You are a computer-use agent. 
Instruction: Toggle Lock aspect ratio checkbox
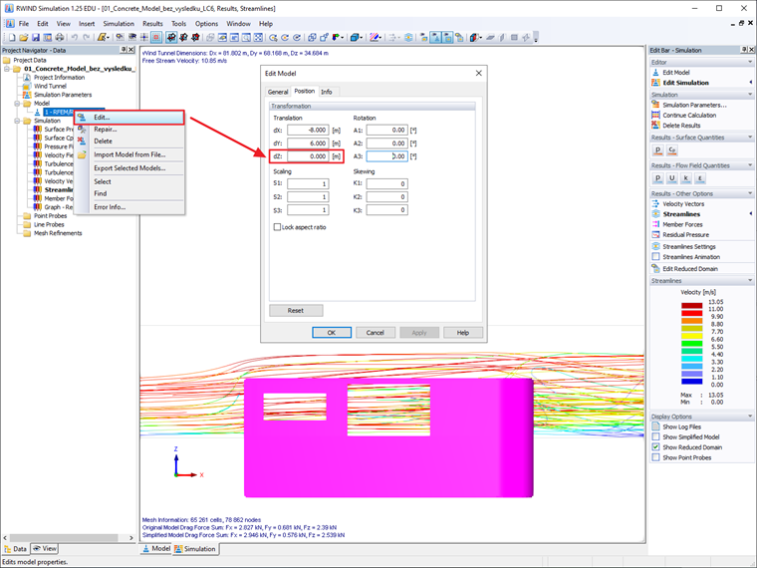(x=277, y=227)
